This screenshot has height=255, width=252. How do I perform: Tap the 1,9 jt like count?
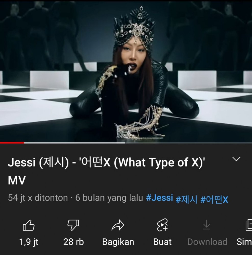tap(29, 242)
